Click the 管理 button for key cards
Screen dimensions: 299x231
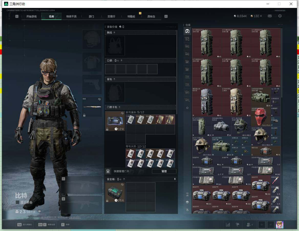164,171
